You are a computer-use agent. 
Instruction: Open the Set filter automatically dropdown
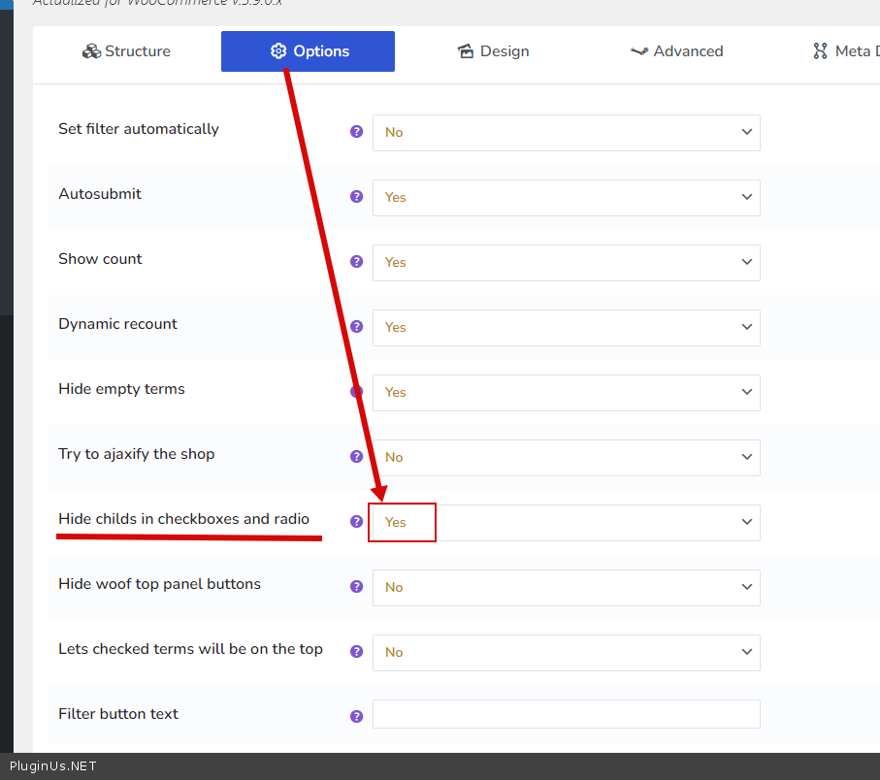pyautogui.click(x=566, y=133)
